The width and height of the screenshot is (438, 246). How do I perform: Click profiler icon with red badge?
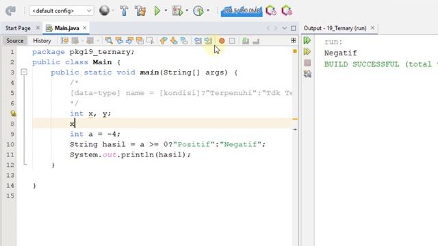point(287,11)
